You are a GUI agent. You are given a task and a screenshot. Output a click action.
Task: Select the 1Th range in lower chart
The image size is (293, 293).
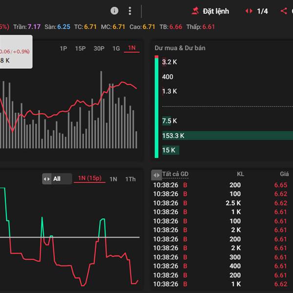pos(130,179)
